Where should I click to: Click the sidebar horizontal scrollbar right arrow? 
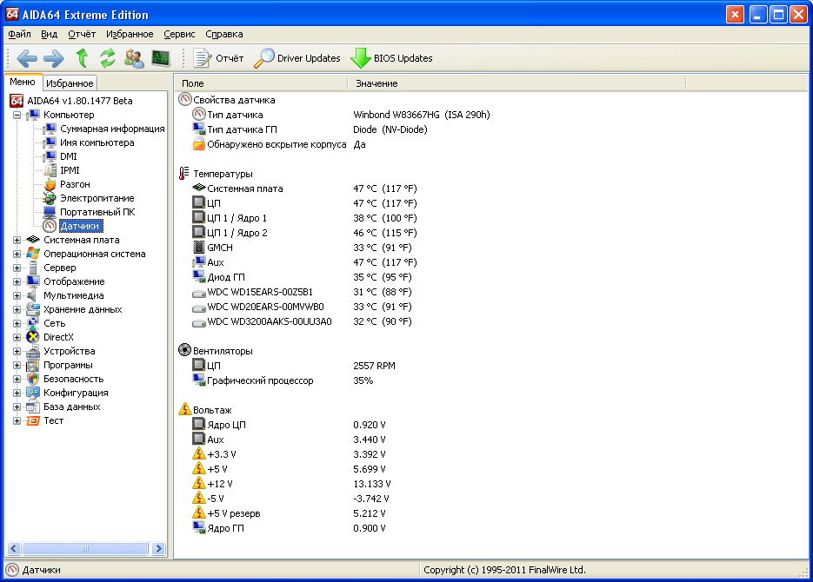(158, 549)
